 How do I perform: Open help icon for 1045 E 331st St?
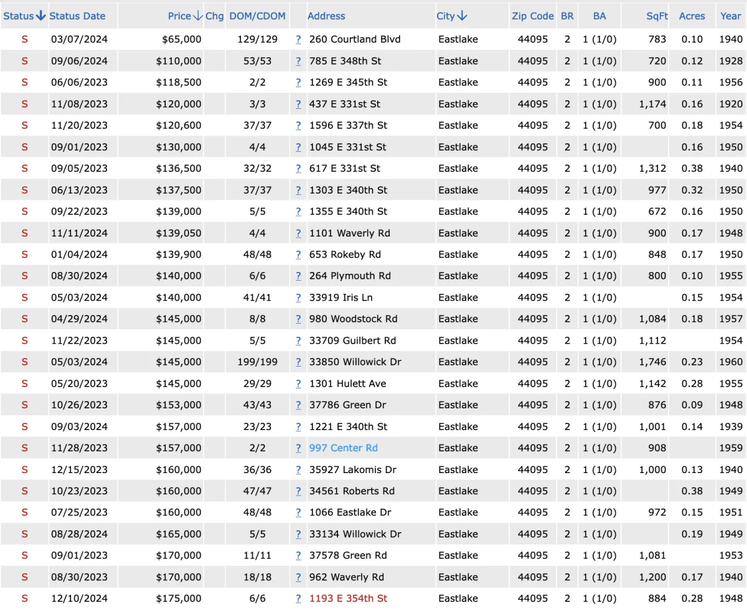(x=298, y=147)
